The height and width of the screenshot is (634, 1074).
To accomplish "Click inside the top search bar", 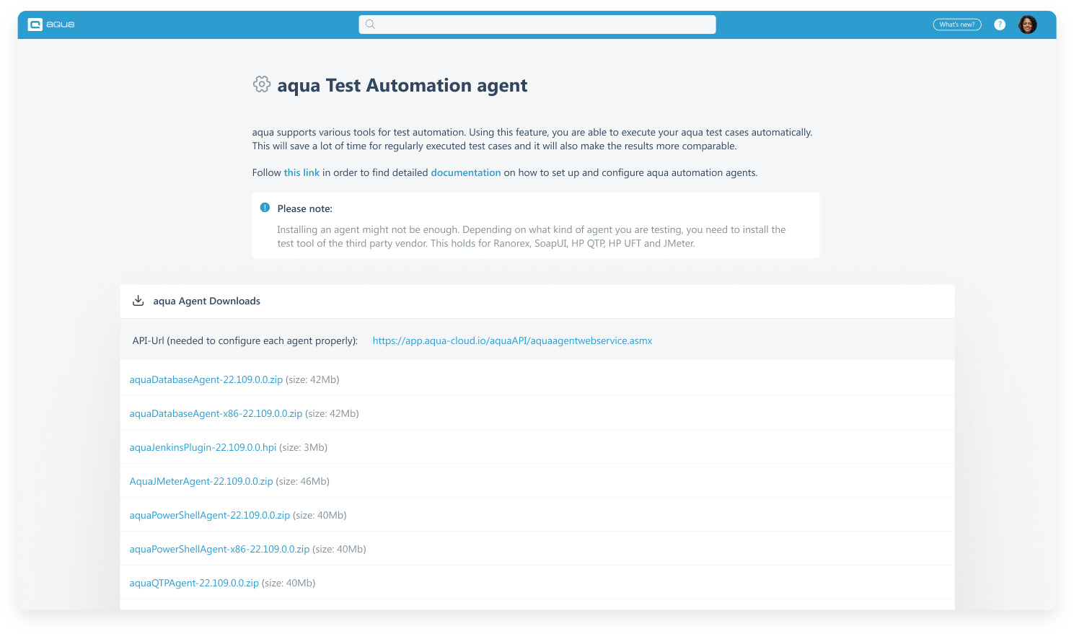I will pyautogui.click(x=537, y=24).
